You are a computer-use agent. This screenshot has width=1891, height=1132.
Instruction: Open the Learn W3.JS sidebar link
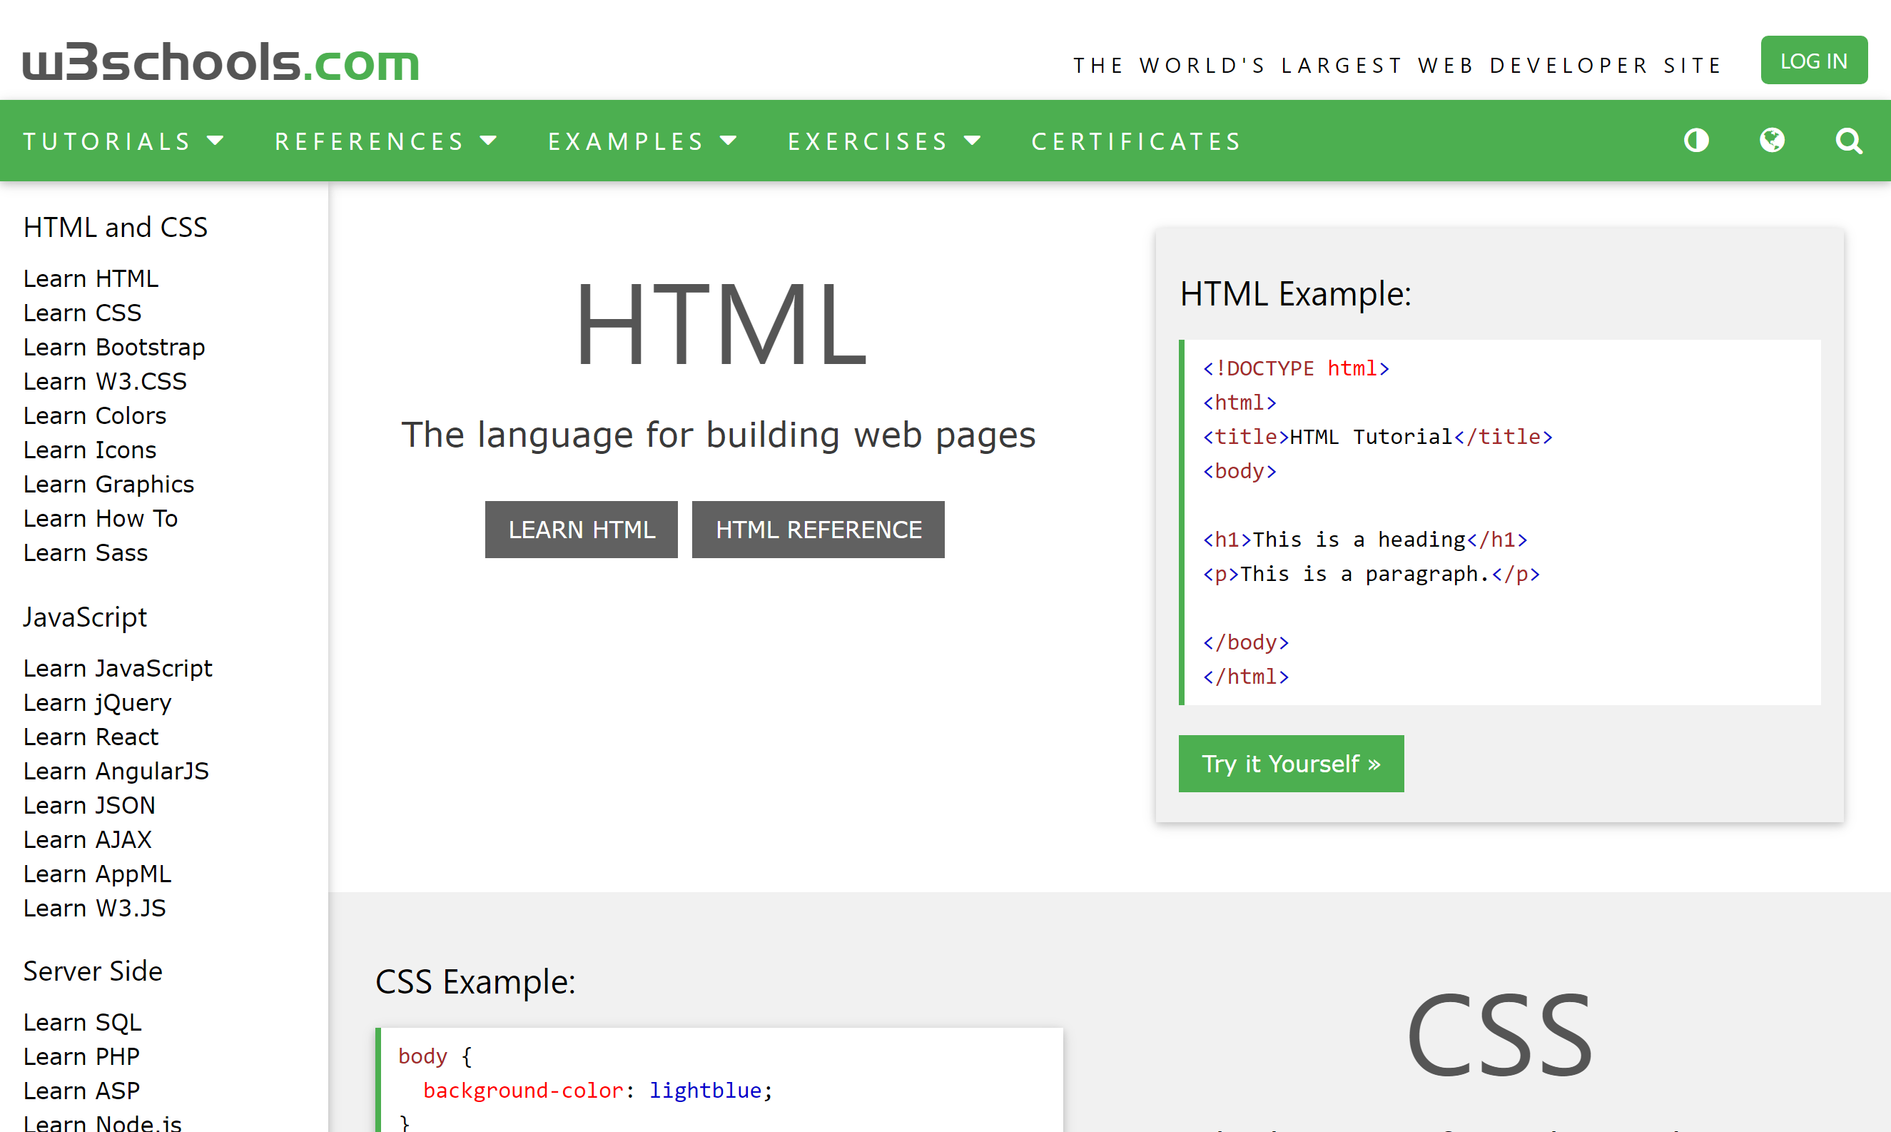click(x=94, y=909)
